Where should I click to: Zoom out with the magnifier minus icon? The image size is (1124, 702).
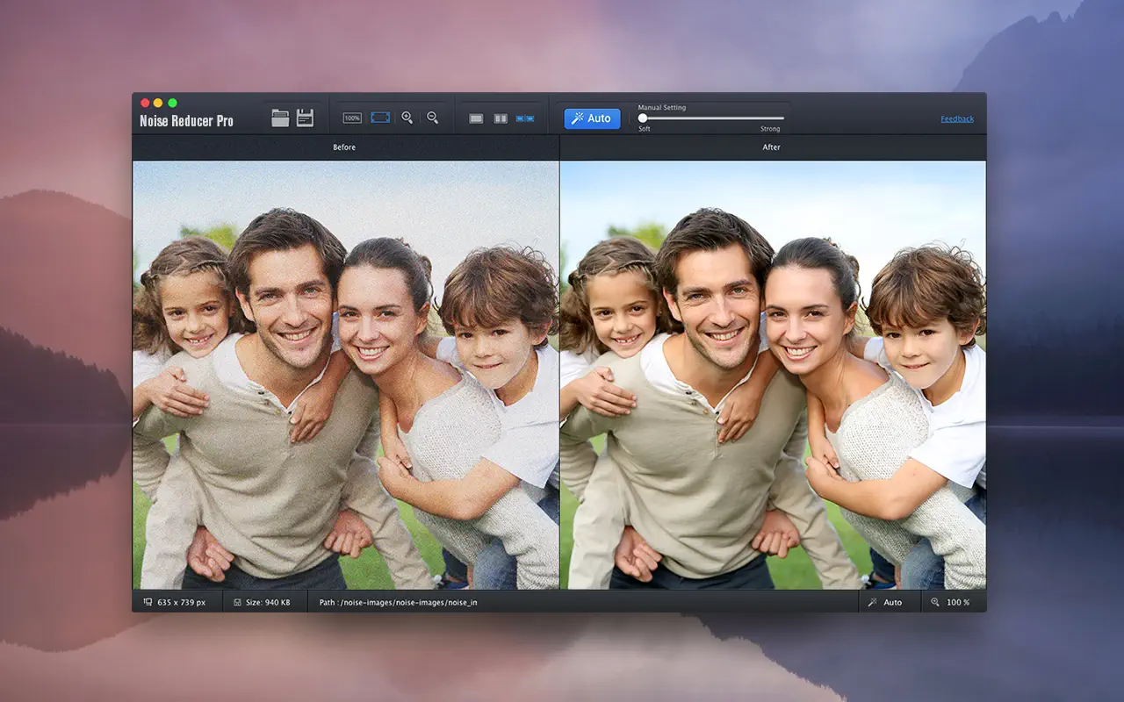click(432, 118)
